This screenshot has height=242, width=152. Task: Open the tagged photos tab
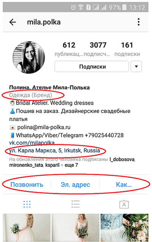point(124,204)
